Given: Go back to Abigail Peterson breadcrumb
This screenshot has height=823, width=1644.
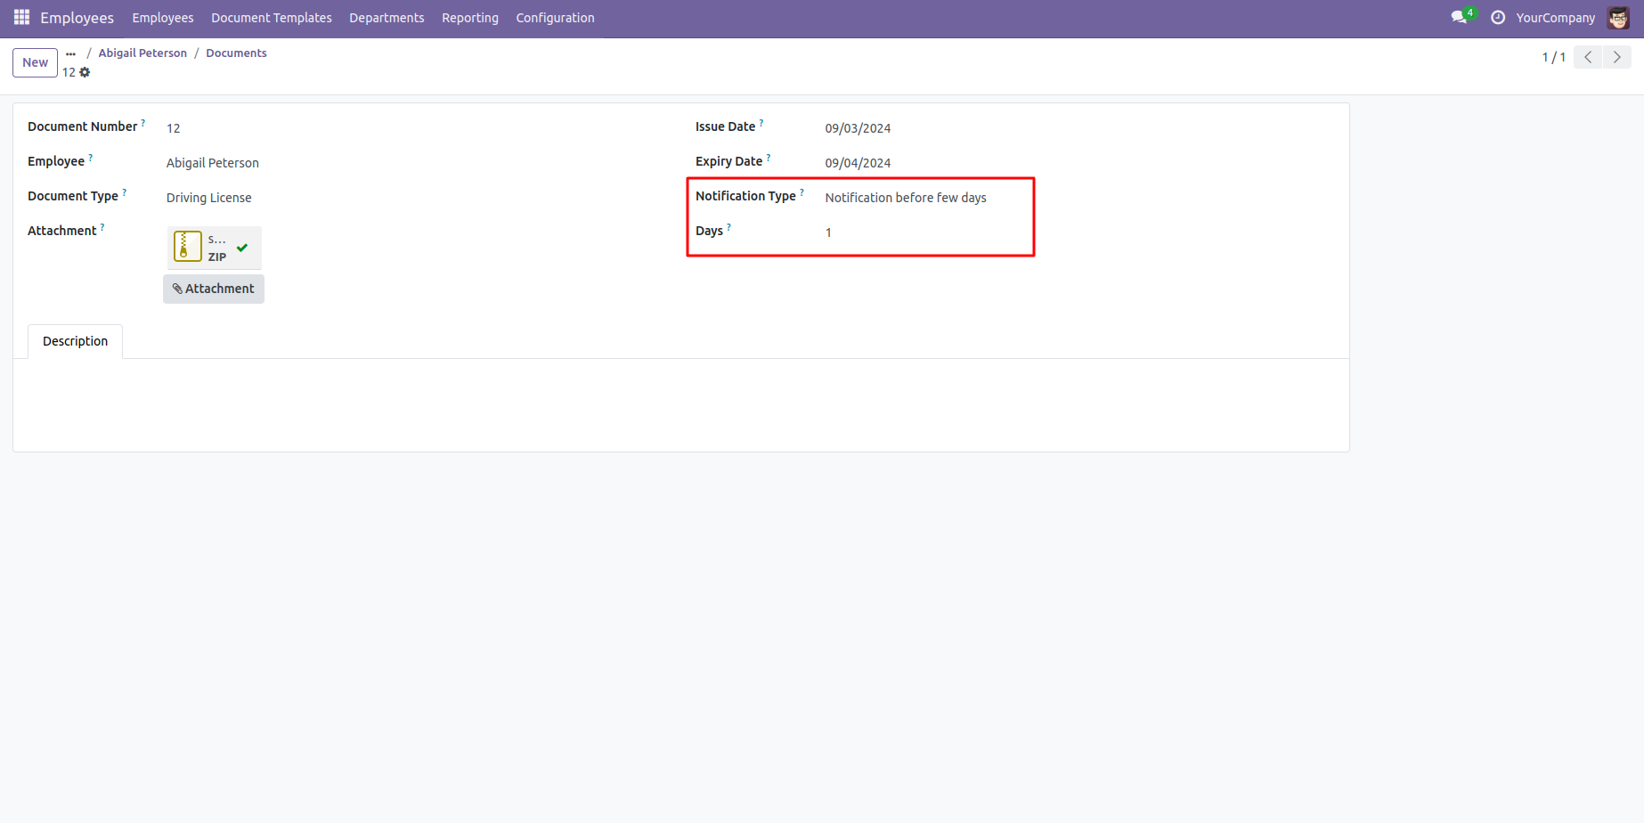Looking at the screenshot, I should coord(142,53).
